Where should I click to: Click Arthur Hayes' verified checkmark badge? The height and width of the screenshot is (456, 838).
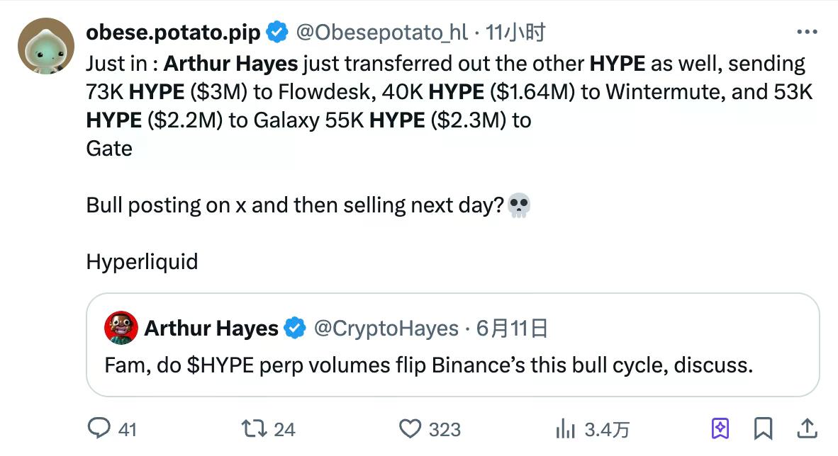[x=294, y=328]
